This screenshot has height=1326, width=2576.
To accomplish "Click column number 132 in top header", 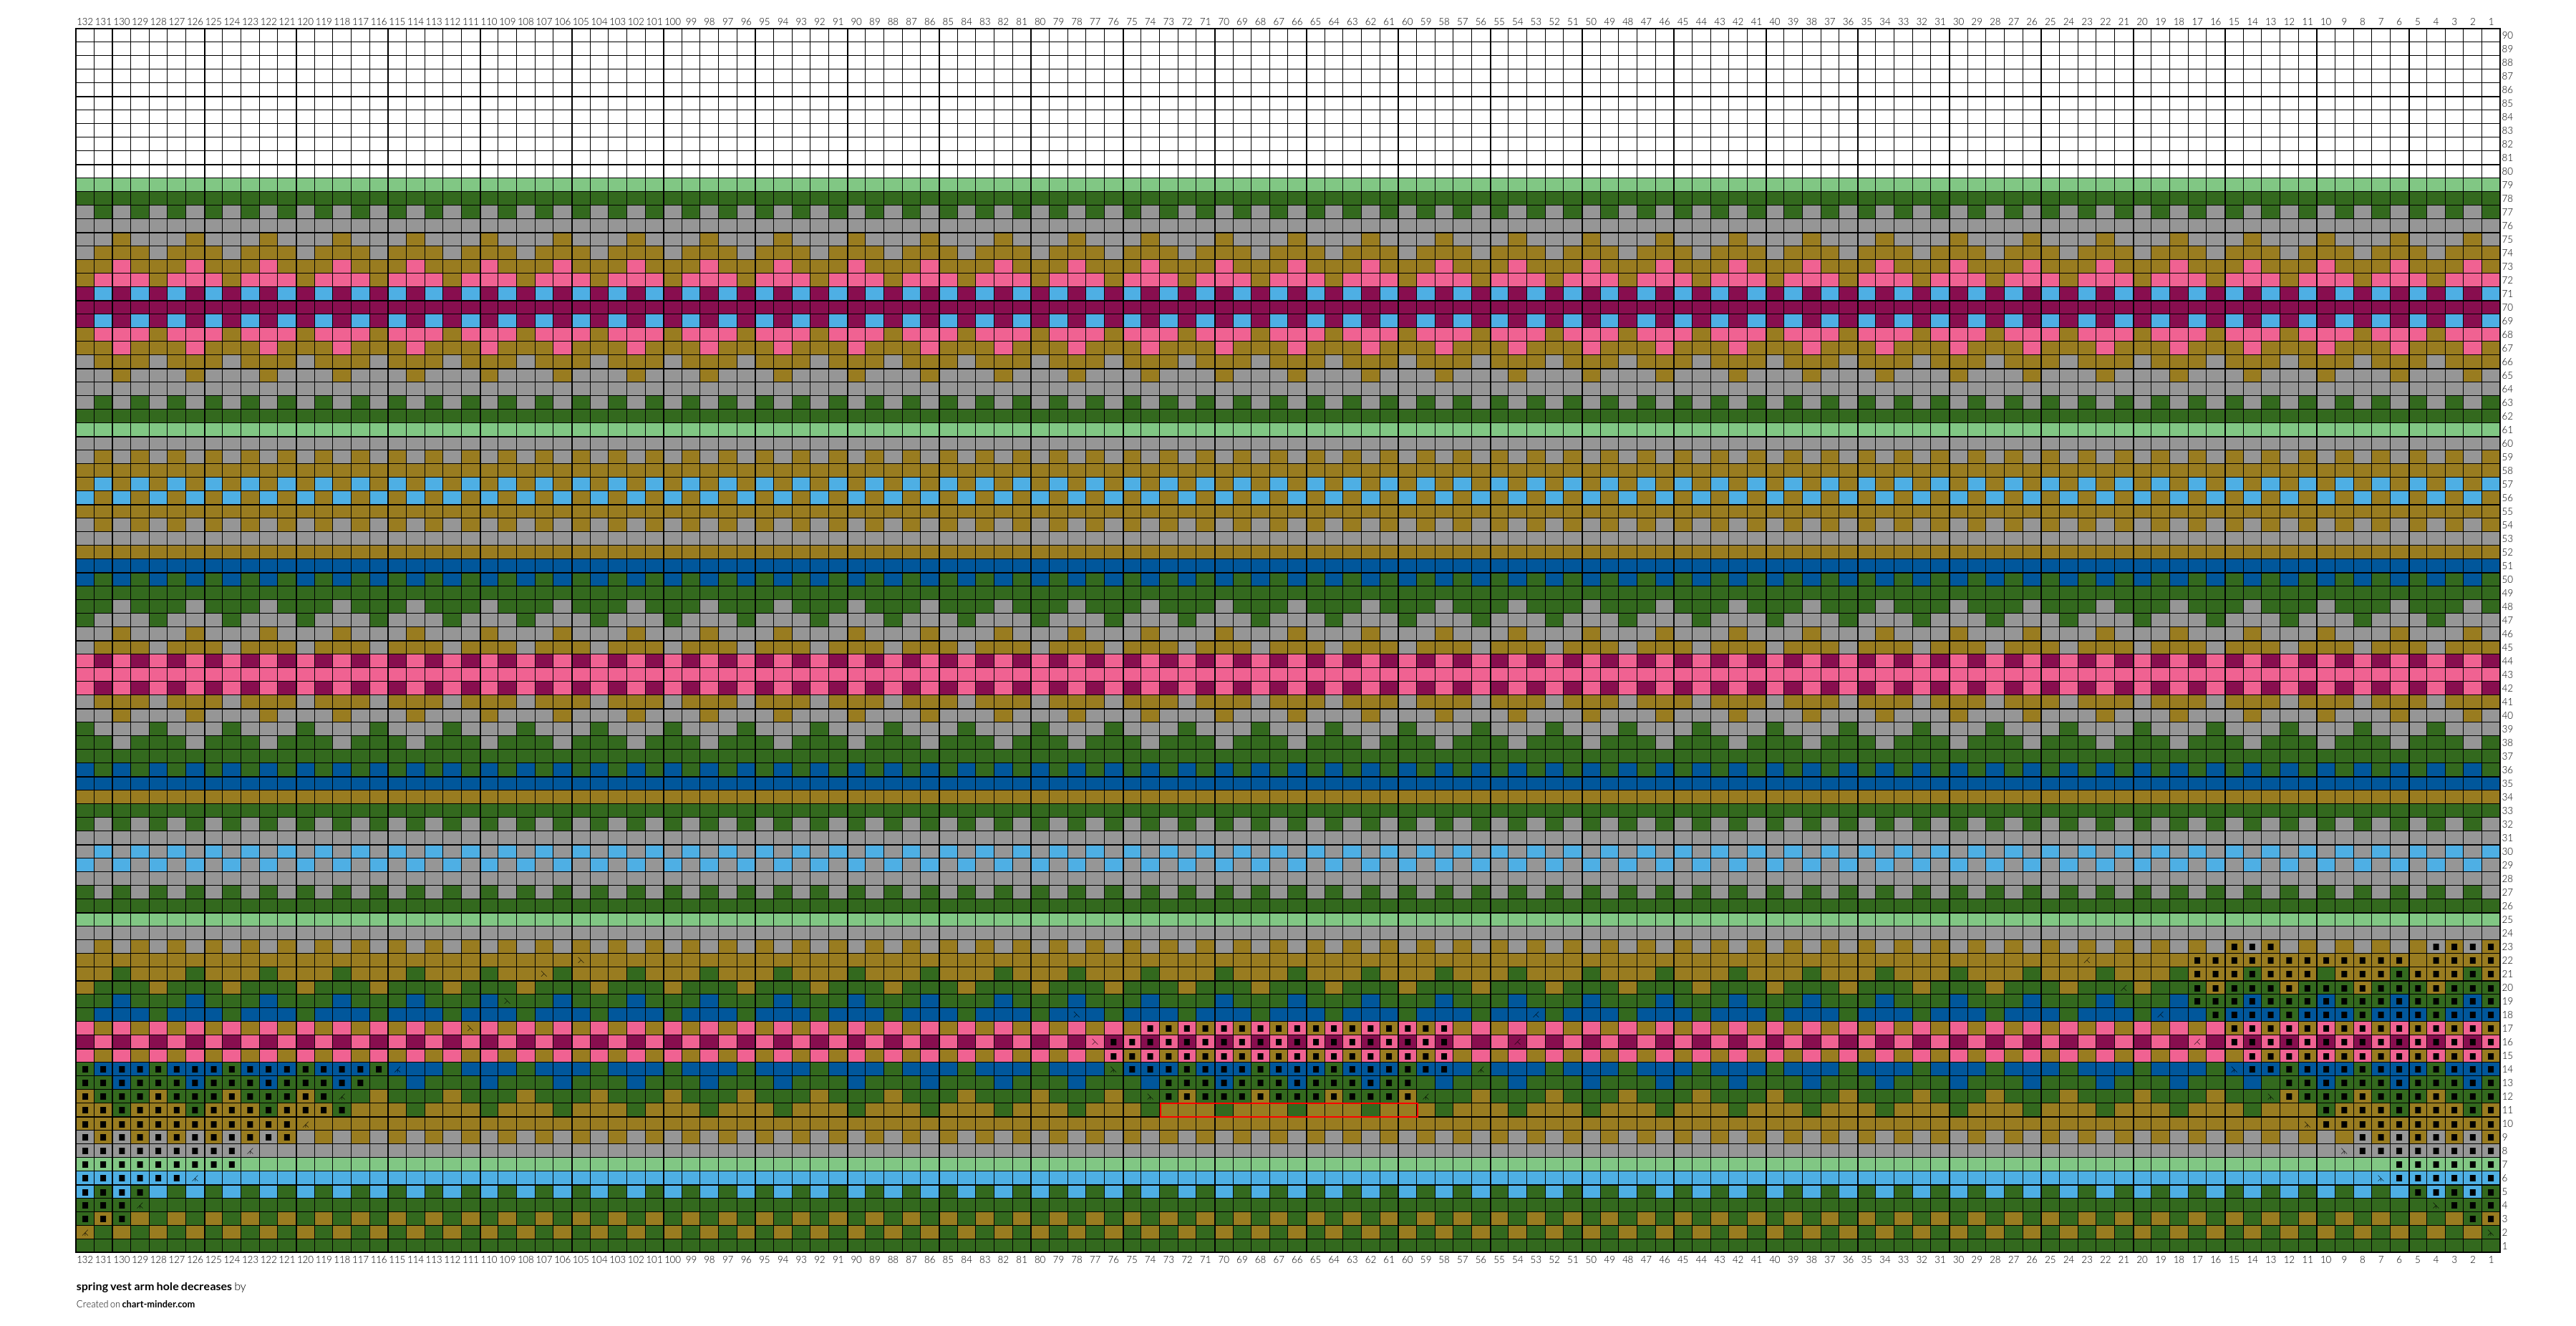I will (x=85, y=21).
